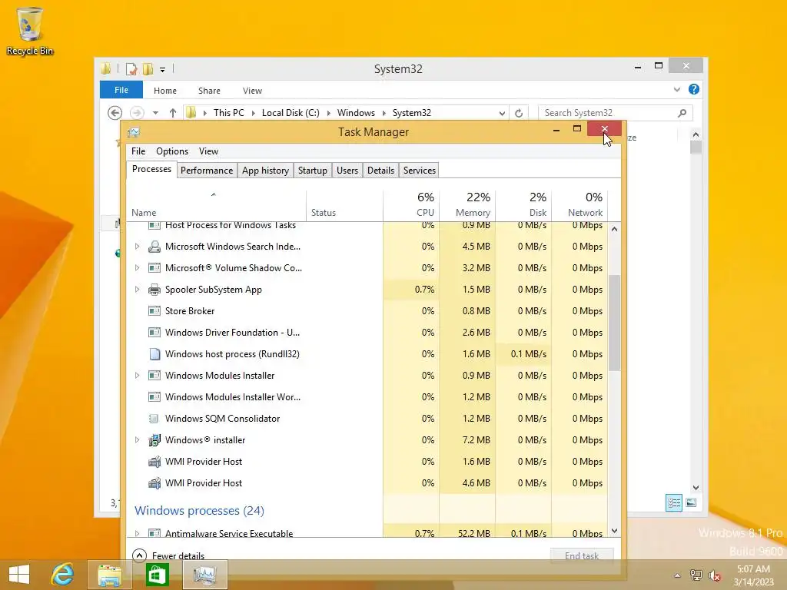Click the Explorer File ribbon tab
This screenshot has width=787, height=590.
coord(121,90)
